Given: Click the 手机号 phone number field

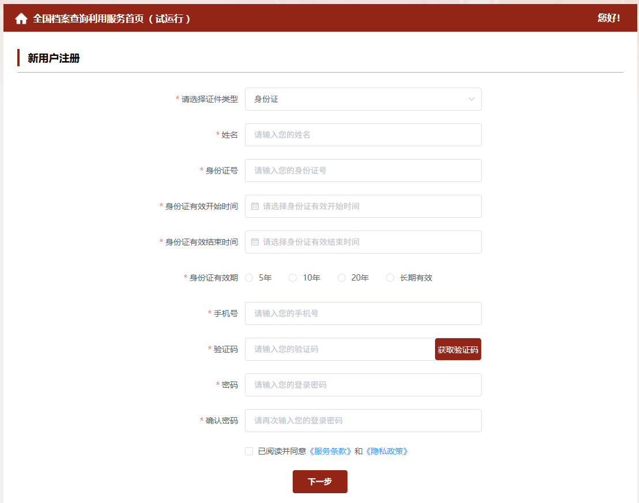Looking at the screenshot, I should 363,313.
